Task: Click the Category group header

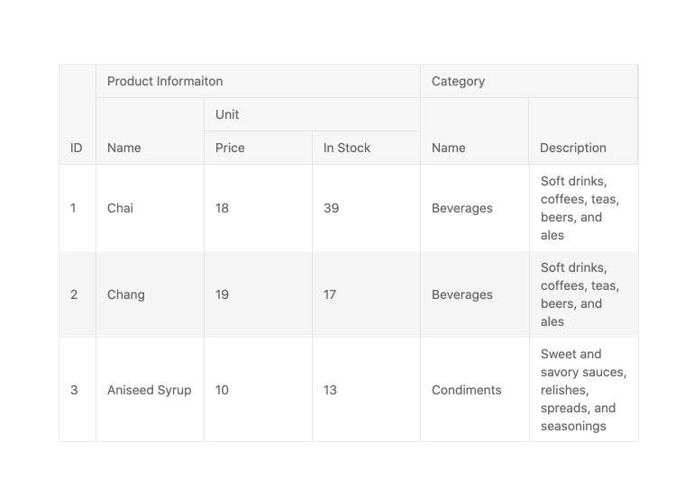Action: pos(458,81)
